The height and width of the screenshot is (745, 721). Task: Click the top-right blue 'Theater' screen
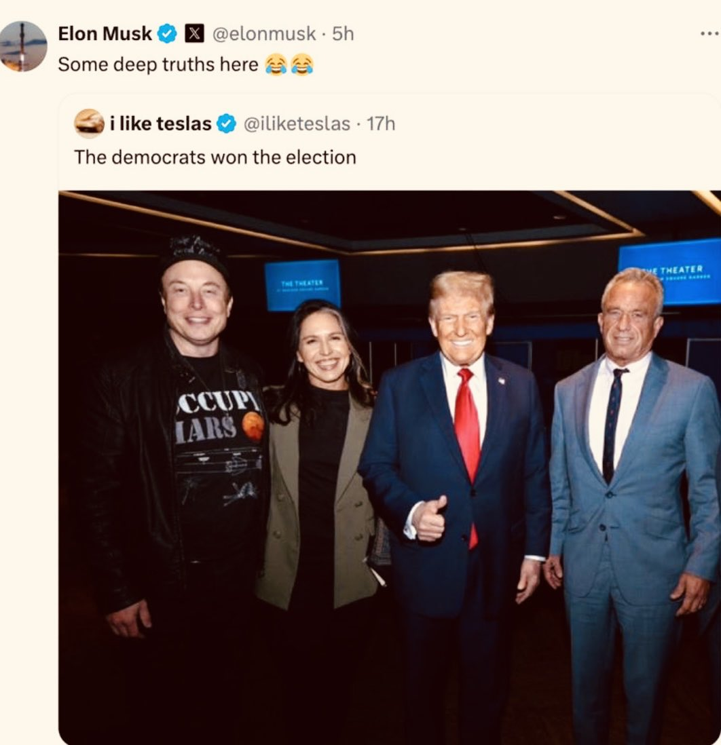pos(670,271)
